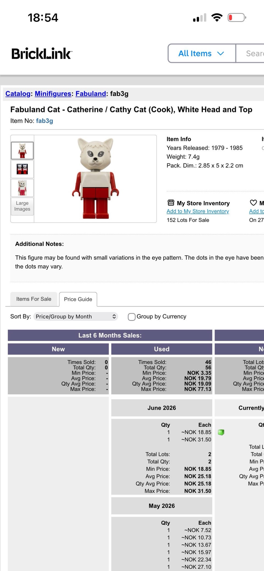Click the fab3g item number link
This screenshot has width=264, height=571.
pos(45,121)
